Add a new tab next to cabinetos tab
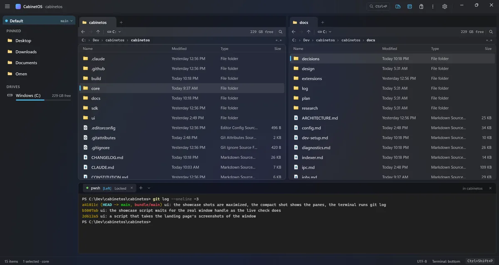This screenshot has width=499, height=265. point(121,22)
